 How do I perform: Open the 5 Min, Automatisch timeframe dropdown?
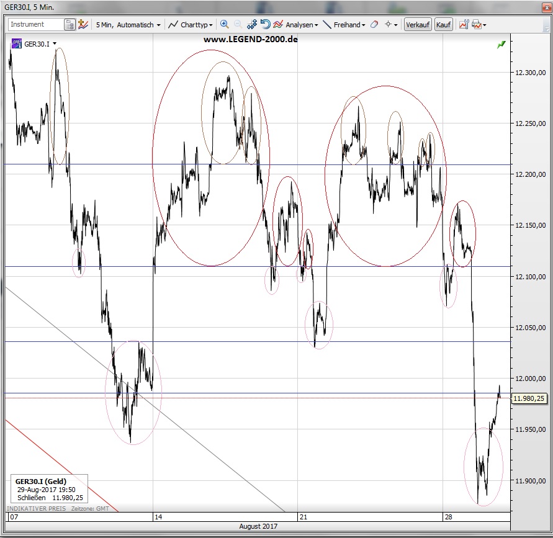128,25
